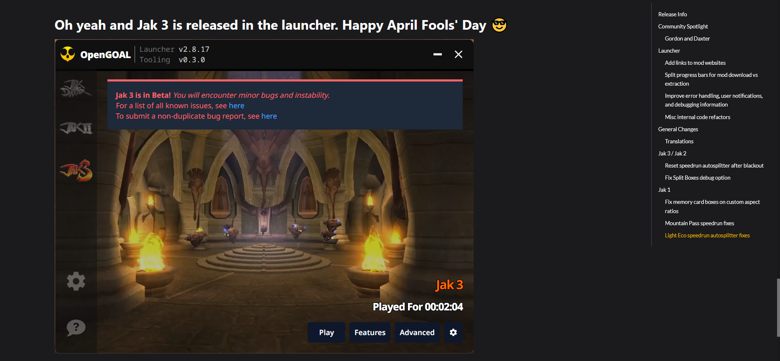Select the Jak II game icon

(76, 128)
